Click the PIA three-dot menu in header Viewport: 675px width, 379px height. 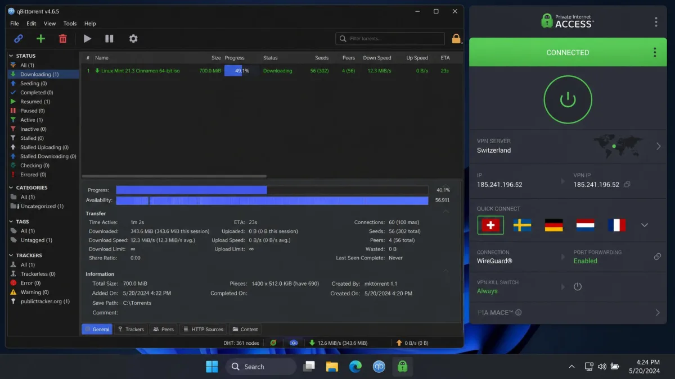click(656, 22)
